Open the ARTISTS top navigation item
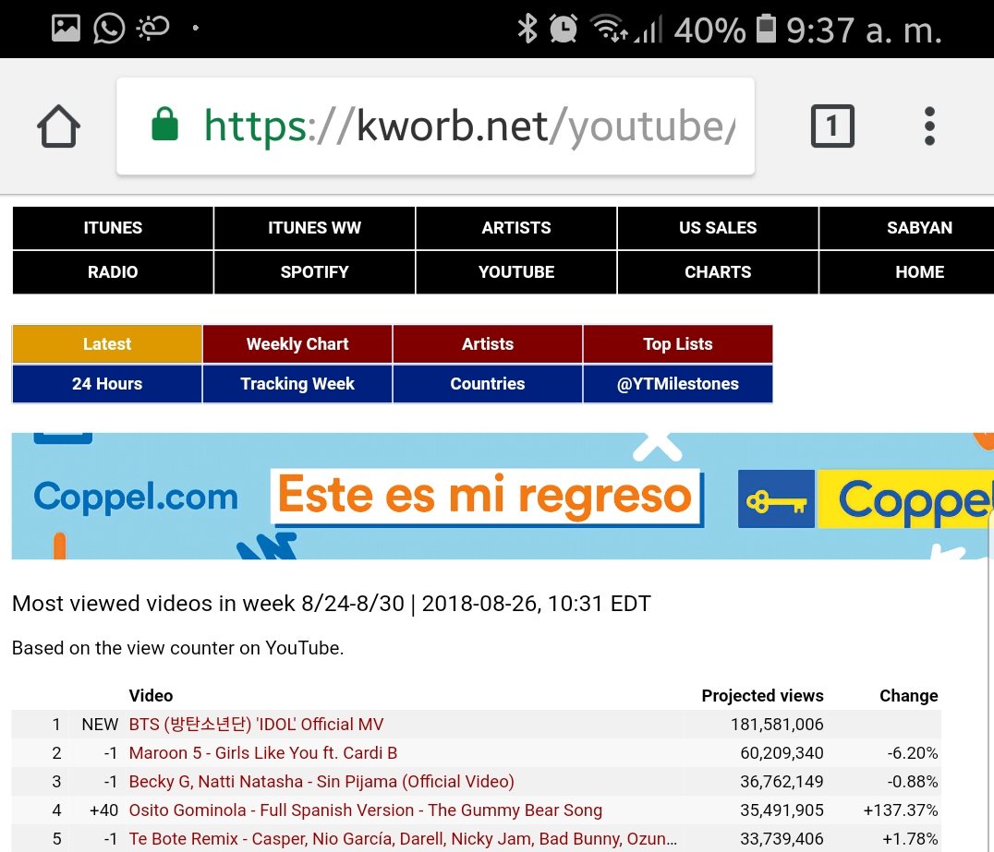Viewport: 994px width, 852px height. pyautogui.click(x=516, y=227)
